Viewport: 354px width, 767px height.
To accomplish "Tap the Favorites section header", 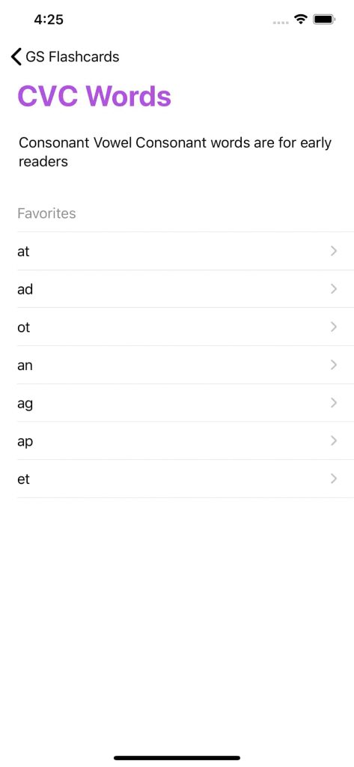I will (x=47, y=213).
